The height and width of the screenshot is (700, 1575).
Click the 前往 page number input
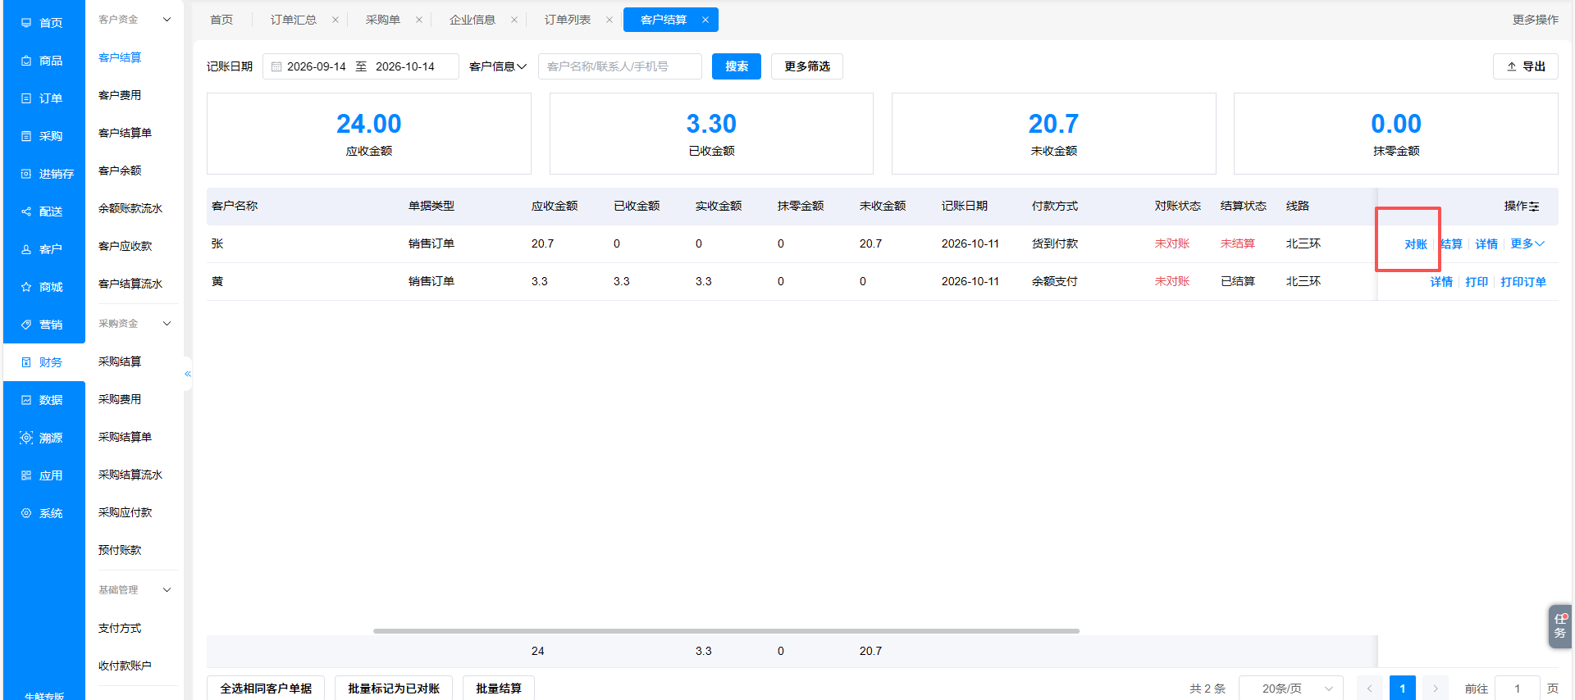(1518, 689)
